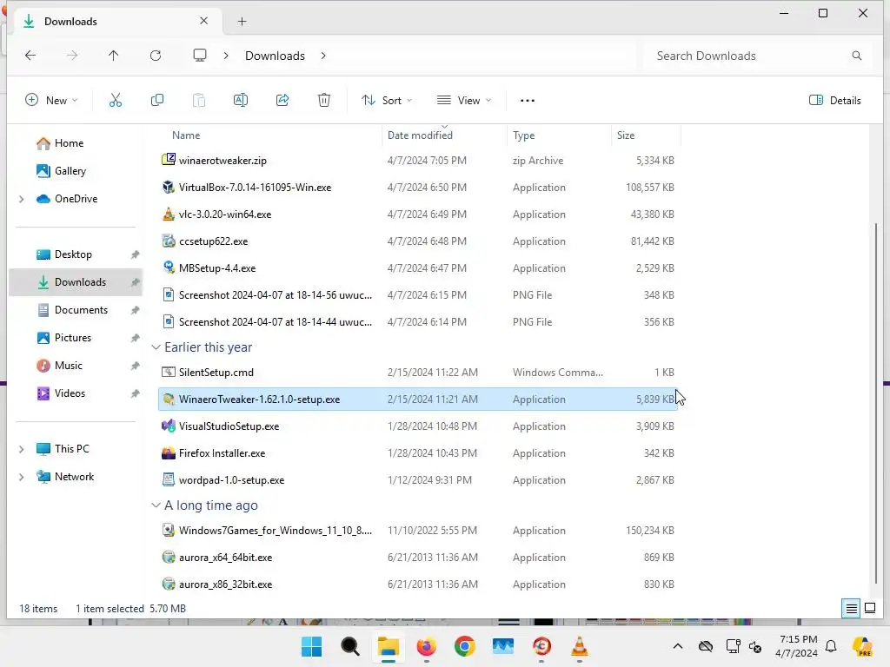This screenshot has width=890, height=667.
Task: Collapse the Earlier this year group
Action: coord(156,347)
